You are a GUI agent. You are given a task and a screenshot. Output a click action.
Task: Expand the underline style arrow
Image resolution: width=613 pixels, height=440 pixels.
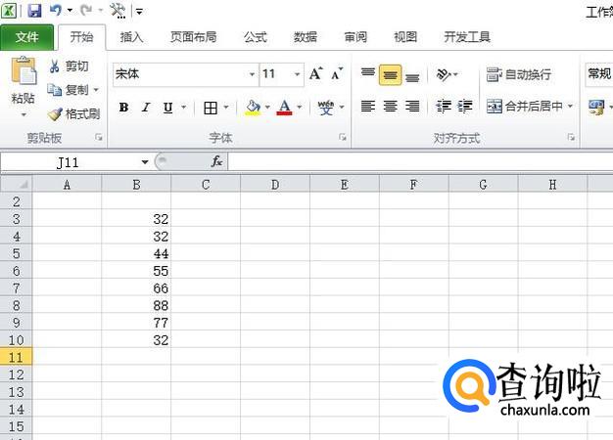[183, 107]
